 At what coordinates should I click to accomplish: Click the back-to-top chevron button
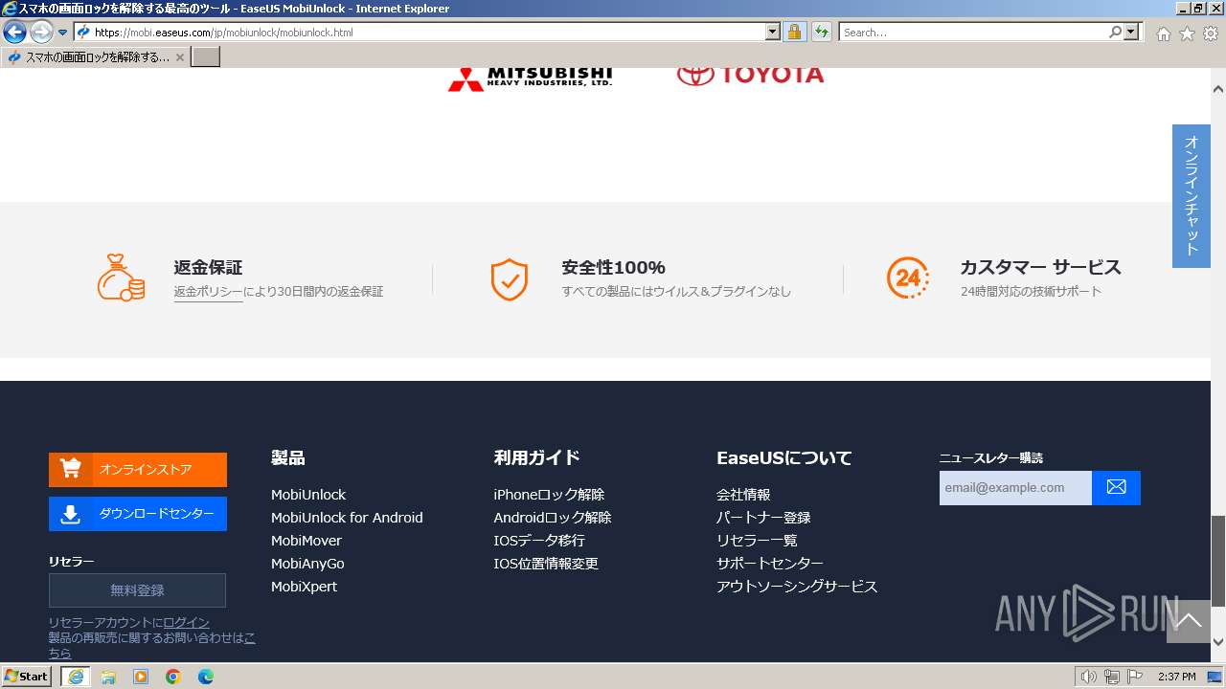click(x=1189, y=622)
